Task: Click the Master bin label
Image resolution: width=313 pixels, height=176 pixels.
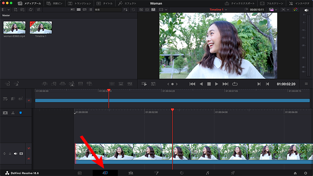Action: tap(6, 15)
